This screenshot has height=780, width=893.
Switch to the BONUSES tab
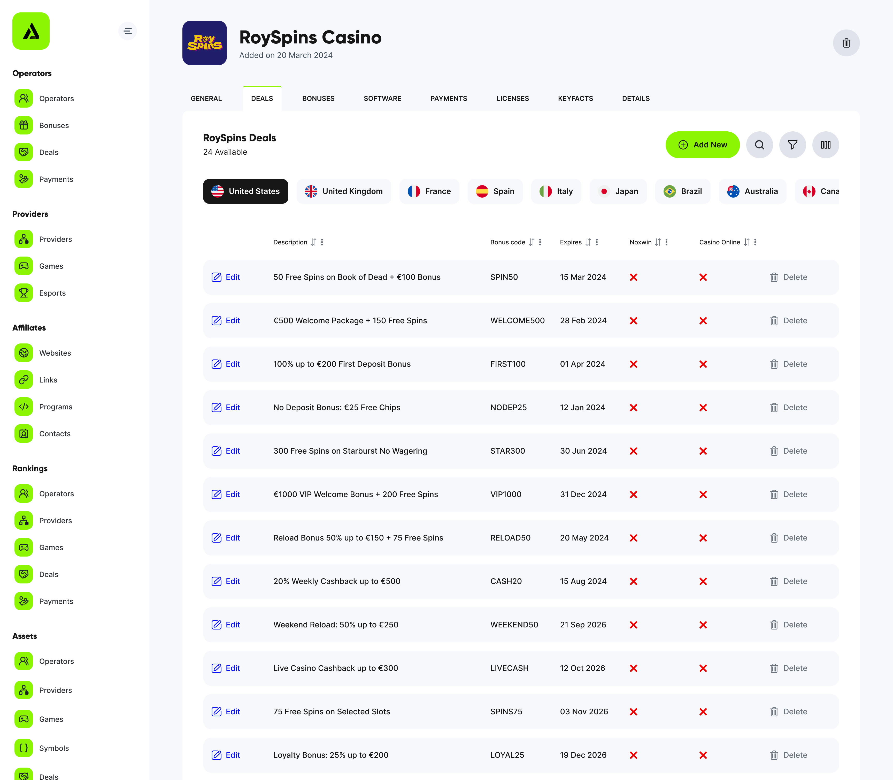318,98
